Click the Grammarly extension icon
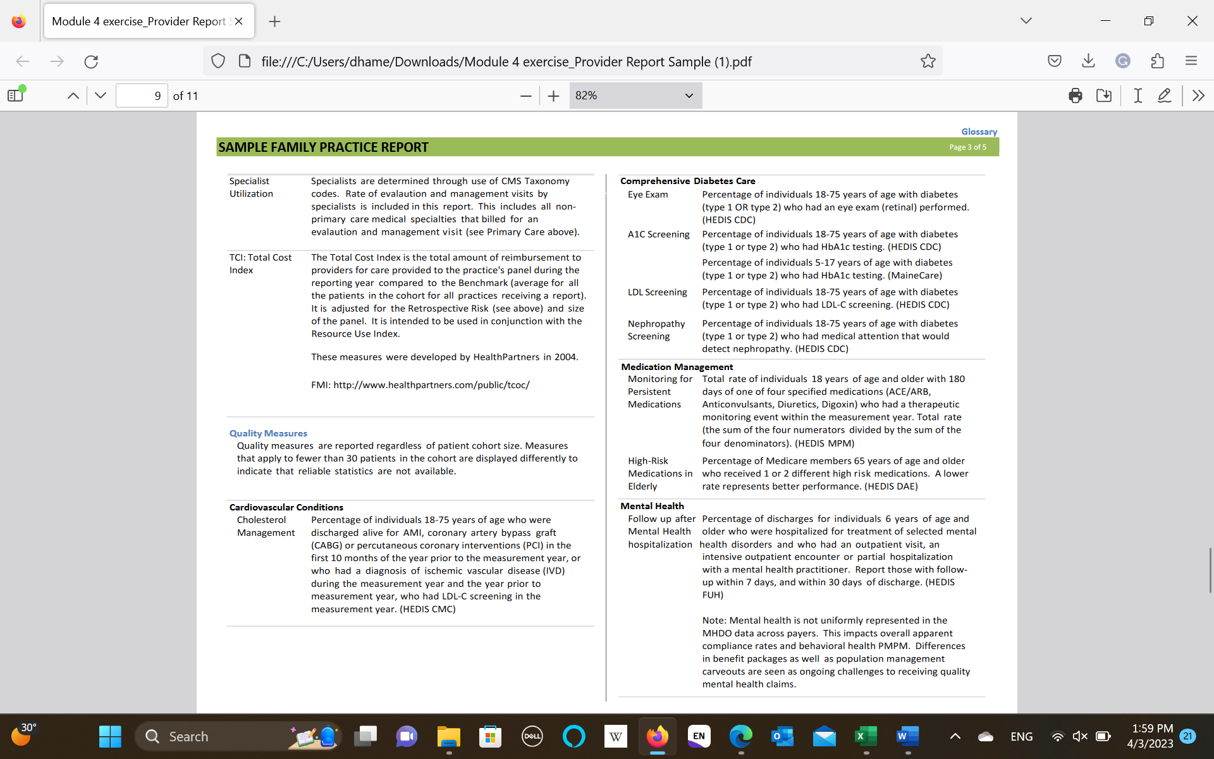Viewport: 1214px width, 759px height. pos(1123,61)
